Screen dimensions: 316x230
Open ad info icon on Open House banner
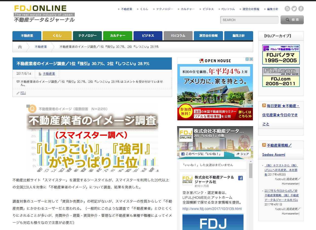tap(247, 59)
